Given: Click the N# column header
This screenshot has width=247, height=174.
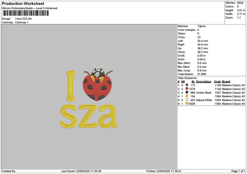Looking at the screenshot, I should [183, 82].
